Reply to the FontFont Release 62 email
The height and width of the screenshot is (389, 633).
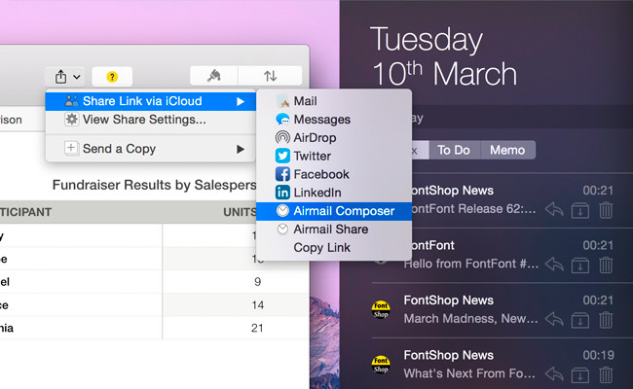tap(554, 210)
